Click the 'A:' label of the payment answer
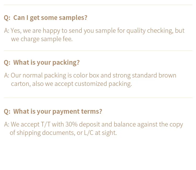 coord(7,124)
